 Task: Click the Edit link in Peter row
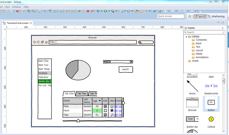[116, 106]
